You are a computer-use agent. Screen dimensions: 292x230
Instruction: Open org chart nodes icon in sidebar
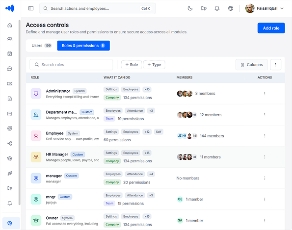coord(10,143)
